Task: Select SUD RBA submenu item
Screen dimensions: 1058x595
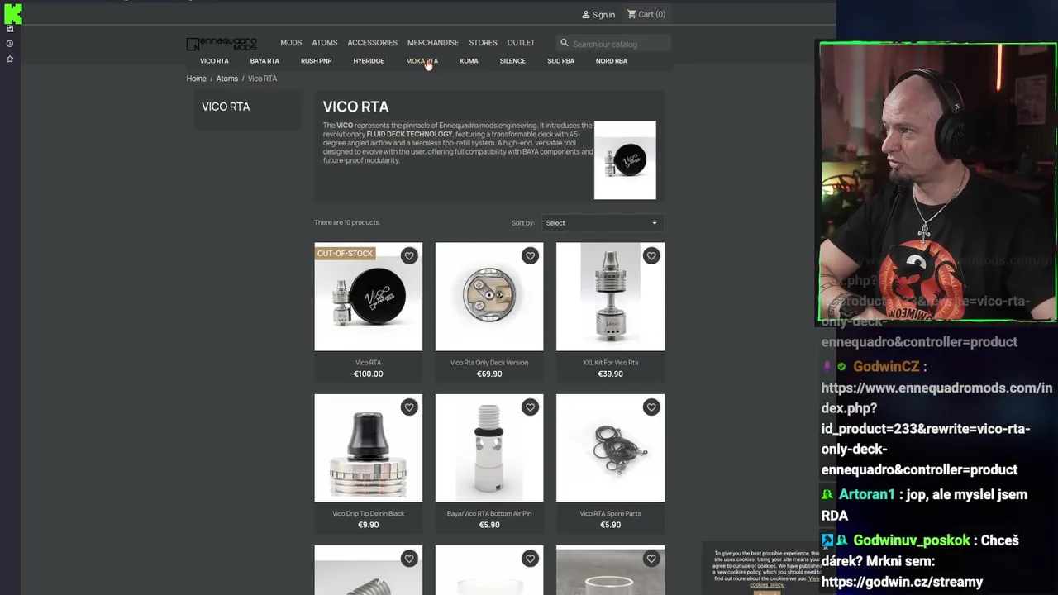Action: pyautogui.click(x=560, y=61)
